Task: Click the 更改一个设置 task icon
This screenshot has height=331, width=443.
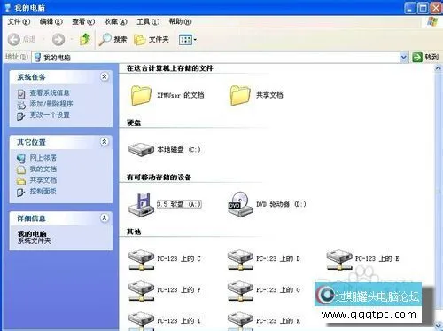Action: (x=20, y=116)
